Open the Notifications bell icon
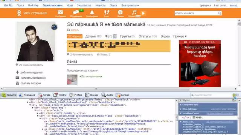 tap(92, 12)
